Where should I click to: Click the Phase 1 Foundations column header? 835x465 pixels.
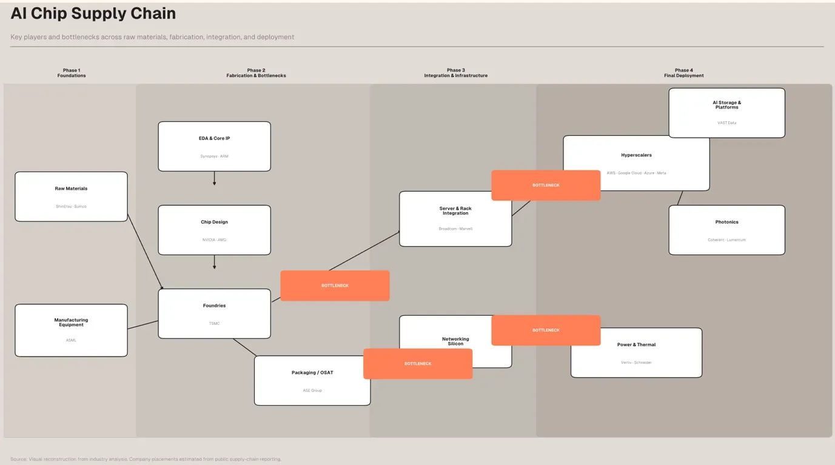(x=71, y=73)
